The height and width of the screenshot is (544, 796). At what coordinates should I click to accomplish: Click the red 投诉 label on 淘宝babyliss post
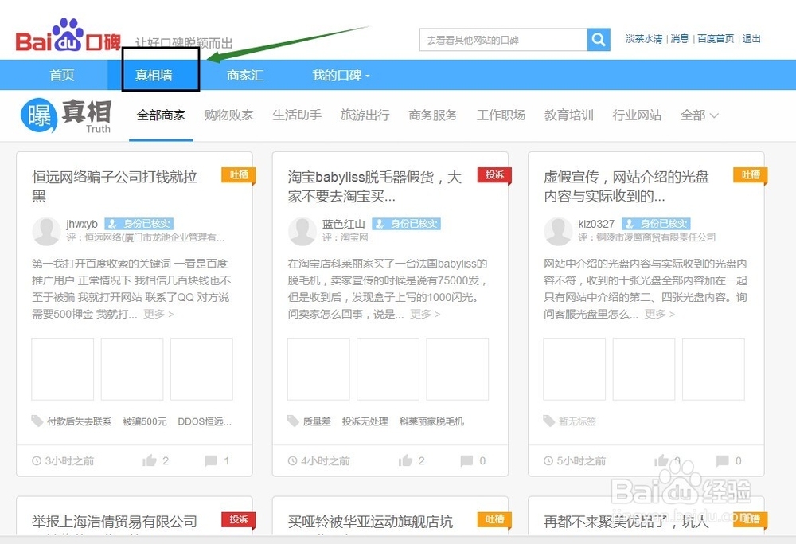[x=493, y=175]
